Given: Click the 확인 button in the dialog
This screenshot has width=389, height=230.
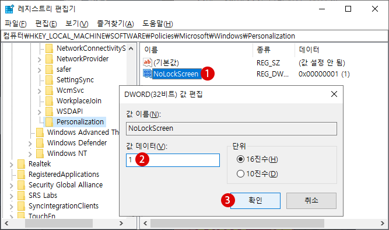Looking at the screenshot, I should [255, 201].
